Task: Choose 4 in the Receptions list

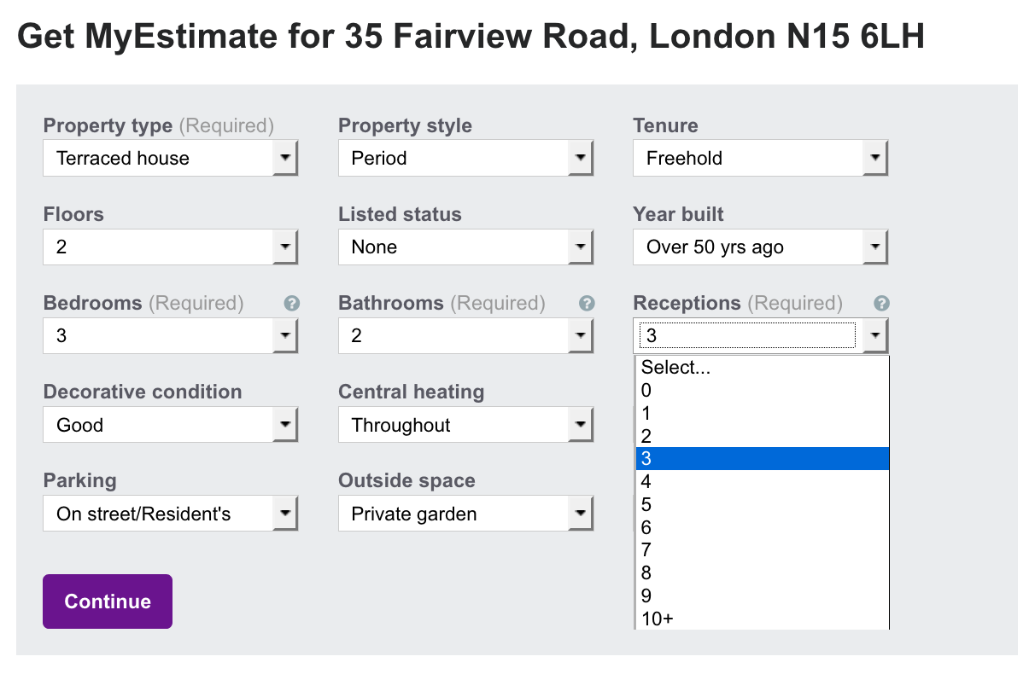Action: tap(763, 482)
